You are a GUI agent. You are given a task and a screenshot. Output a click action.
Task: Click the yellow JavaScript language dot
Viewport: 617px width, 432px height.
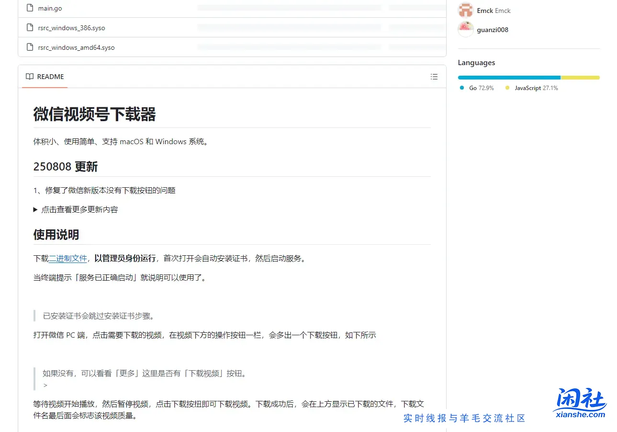pos(508,88)
